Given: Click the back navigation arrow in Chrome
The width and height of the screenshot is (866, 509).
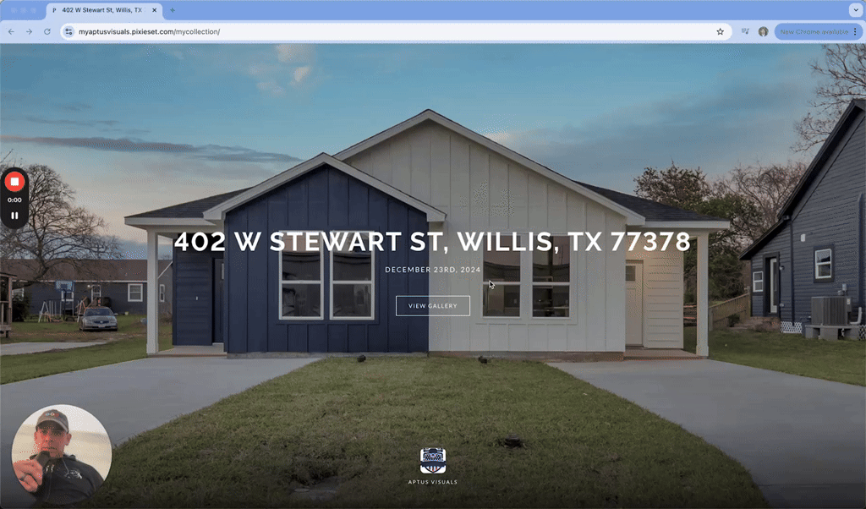Looking at the screenshot, I should pos(9,31).
